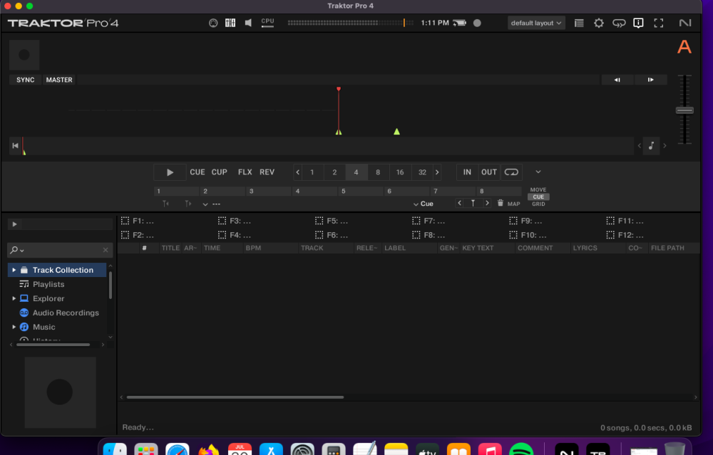The width and height of the screenshot is (713, 455).
Task: Jump to next cue point icon
Action: [x=188, y=204]
